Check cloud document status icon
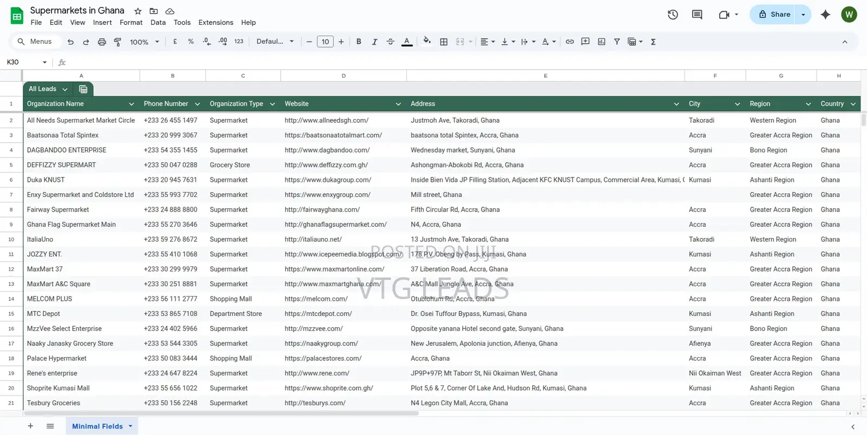 click(x=170, y=11)
